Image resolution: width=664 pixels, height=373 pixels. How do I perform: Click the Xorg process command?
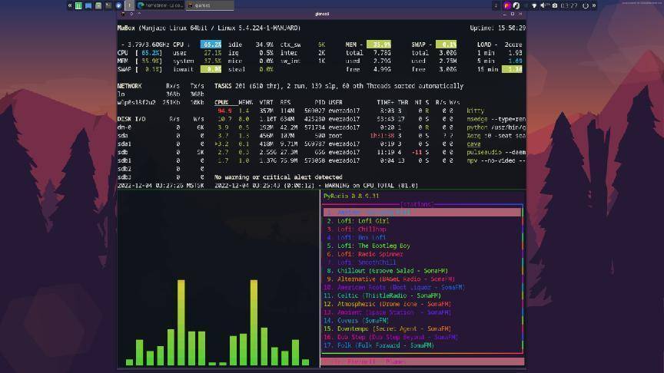click(496, 136)
